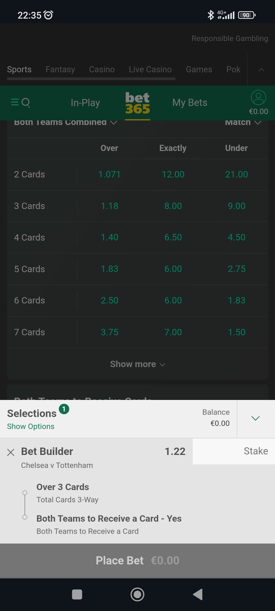Open the account profile icon
Viewport: 275px width, 611px height.
tap(258, 98)
